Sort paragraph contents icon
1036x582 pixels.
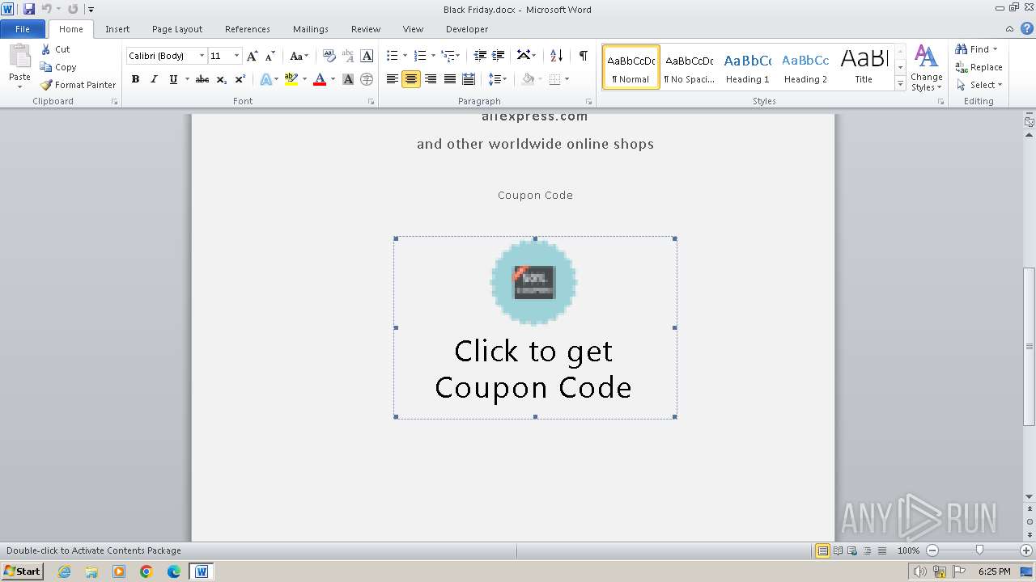[x=556, y=56]
